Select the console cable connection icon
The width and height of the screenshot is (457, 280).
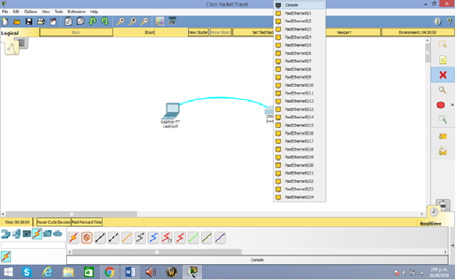point(86,238)
